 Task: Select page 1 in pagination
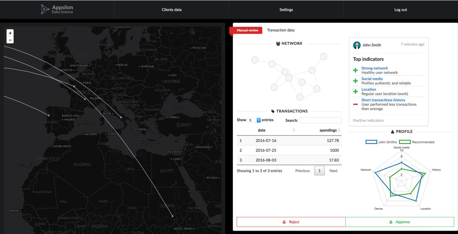pos(319,171)
